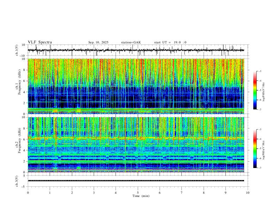Viewport: 279px width, 216px height.
Task: Click the "station=GAK" header label
Action: click(131, 42)
